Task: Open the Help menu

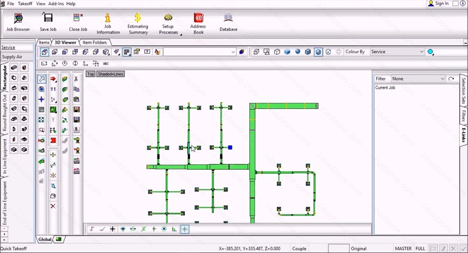Action: (x=71, y=4)
